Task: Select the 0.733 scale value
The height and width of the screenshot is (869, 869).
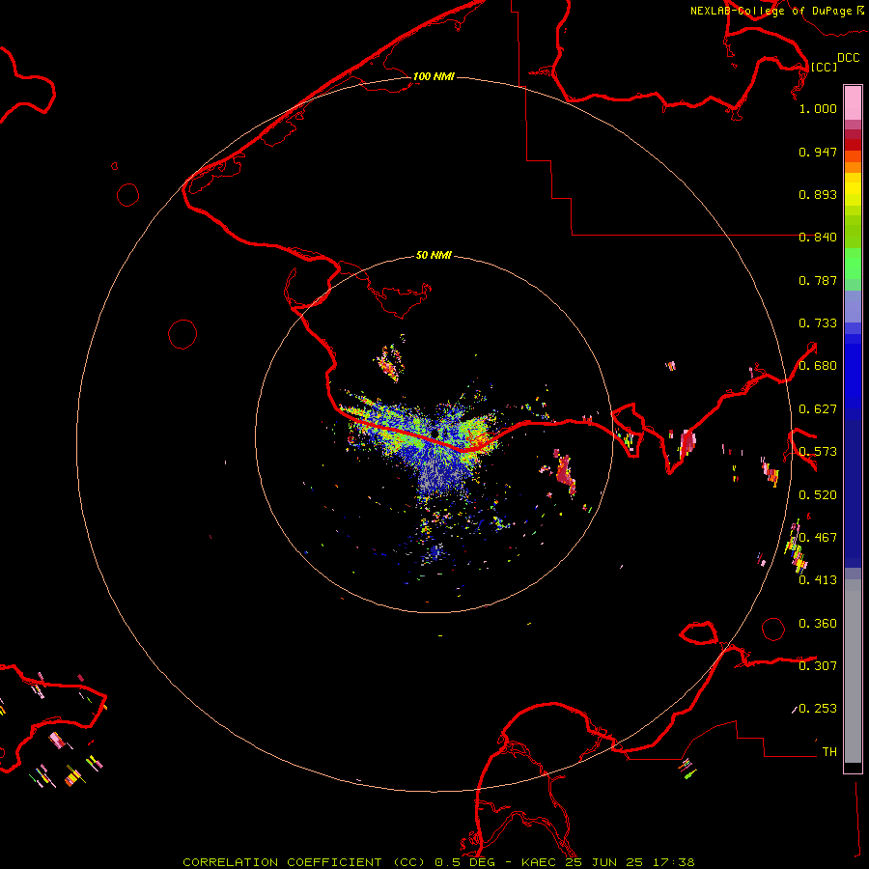Action: point(818,323)
